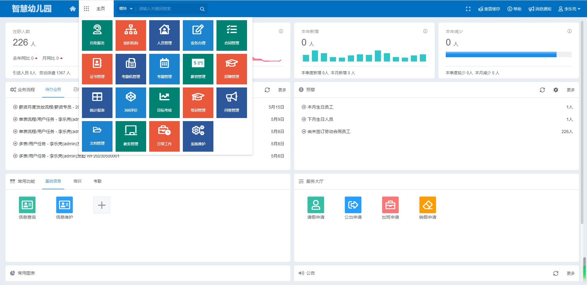587x285 pixels.
Task: Click 更多 in 业务流程 panel
Action: 282,90
